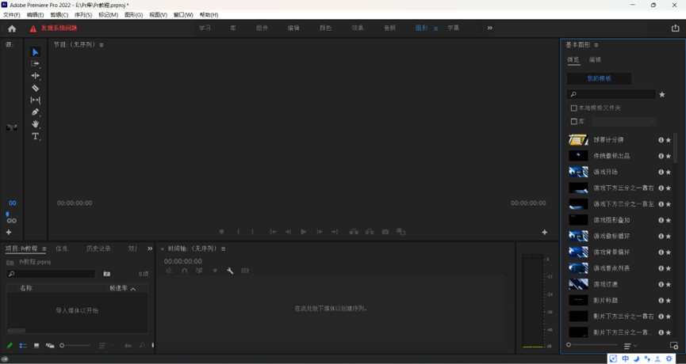Open the 基本图形 panel menu
Viewport: 686px width, 364px height.
point(596,45)
